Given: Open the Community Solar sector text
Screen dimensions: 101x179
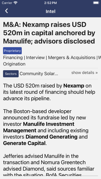Looking at the screenshot, I should (39, 74).
